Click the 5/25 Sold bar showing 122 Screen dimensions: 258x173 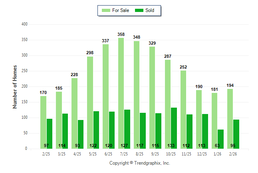point(96,130)
